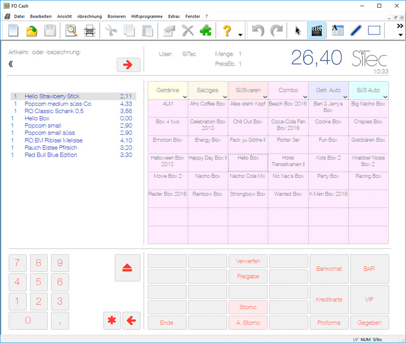Click the green puzzle piece icon
Image resolution: width=406 pixels, height=343 pixels.
coord(206,30)
